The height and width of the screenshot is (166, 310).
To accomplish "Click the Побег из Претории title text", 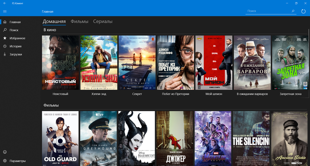I will click(176, 94).
